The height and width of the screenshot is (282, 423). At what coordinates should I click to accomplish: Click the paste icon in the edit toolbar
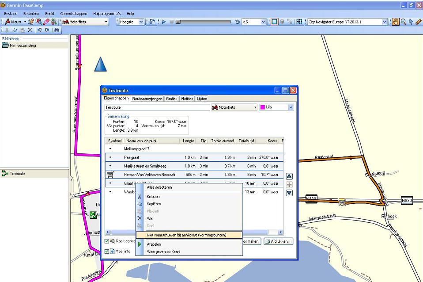coord(23,30)
